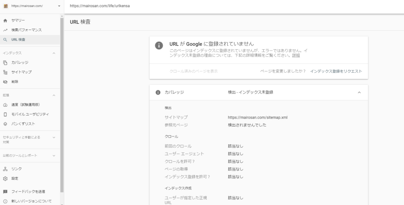Image resolution: width=404 pixels, height=205 pixels.
Task: Expand 以前のツールとレポート section
Action: [54, 155]
